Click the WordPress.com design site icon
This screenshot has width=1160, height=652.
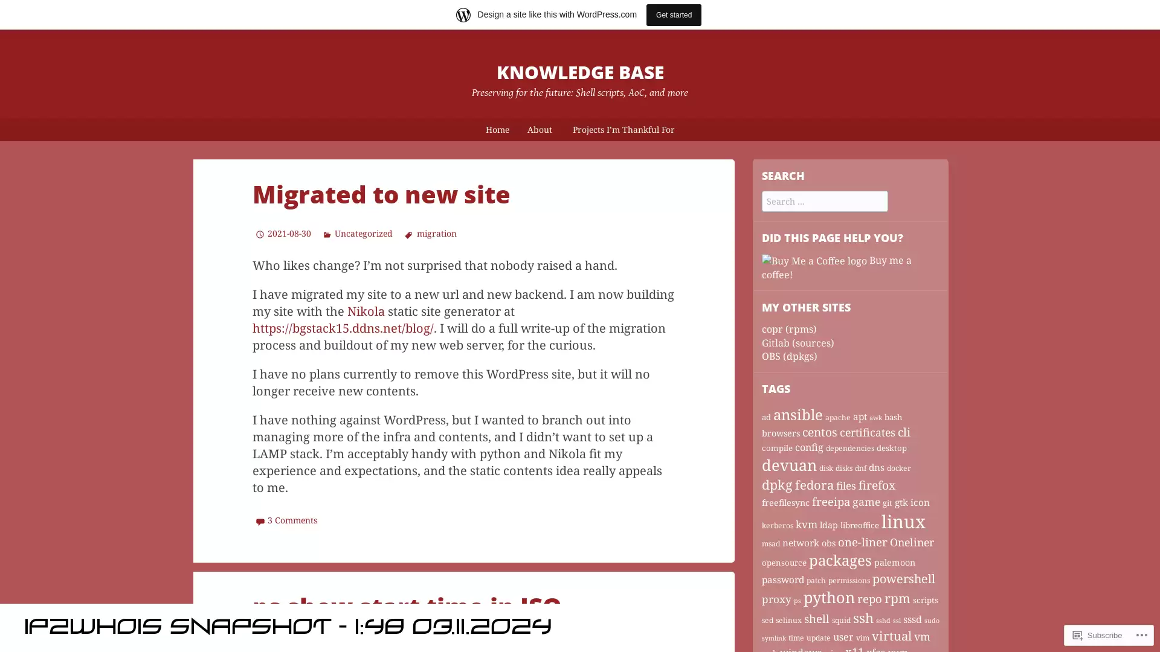click(x=463, y=14)
